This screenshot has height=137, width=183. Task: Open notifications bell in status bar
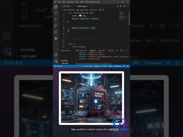click(128, 66)
